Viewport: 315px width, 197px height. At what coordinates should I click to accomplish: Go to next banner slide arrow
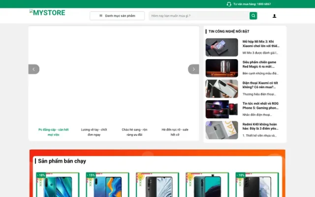pyautogui.click(x=193, y=69)
